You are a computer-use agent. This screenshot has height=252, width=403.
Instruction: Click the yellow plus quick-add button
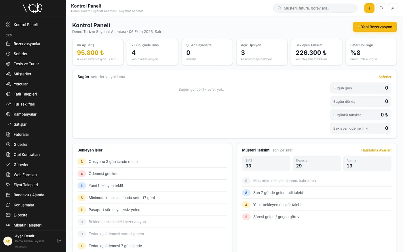[369, 8]
